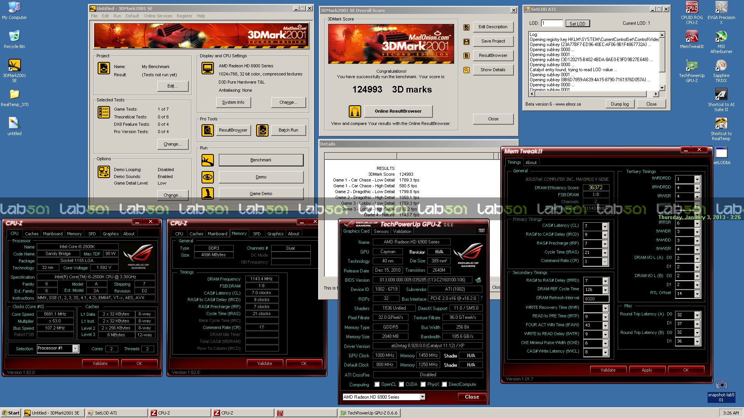Expand the GPU selection dropdown in GPU-Z

tap(422, 397)
